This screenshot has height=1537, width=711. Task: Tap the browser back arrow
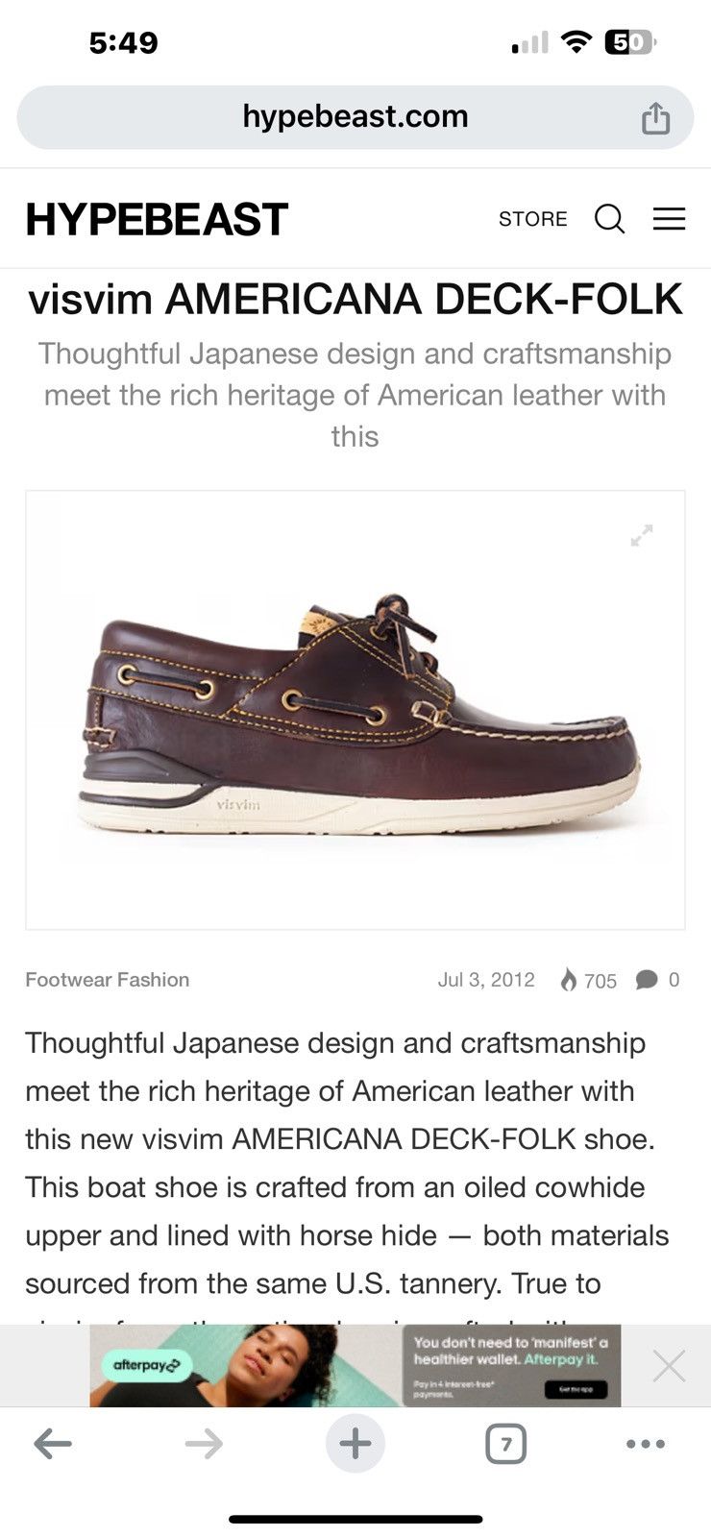pyautogui.click(x=53, y=1443)
